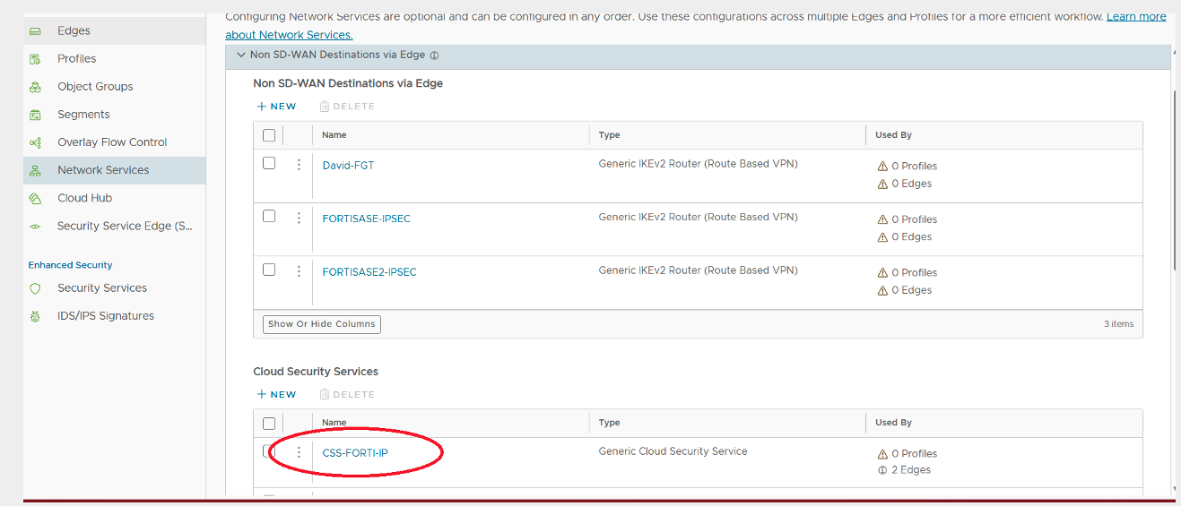Click the Cloud Hub icon

[35, 198]
